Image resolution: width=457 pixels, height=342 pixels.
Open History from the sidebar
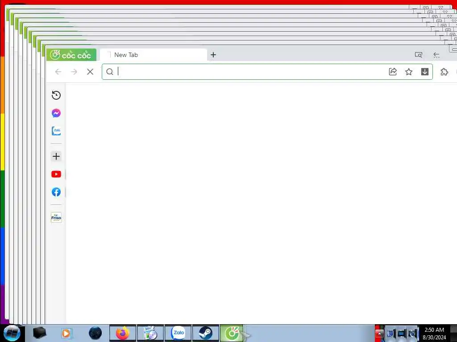(x=56, y=95)
